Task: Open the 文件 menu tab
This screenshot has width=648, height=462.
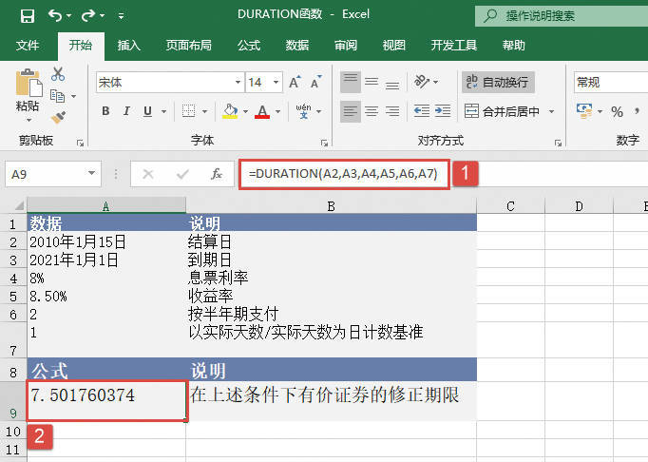Action: (28, 45)
